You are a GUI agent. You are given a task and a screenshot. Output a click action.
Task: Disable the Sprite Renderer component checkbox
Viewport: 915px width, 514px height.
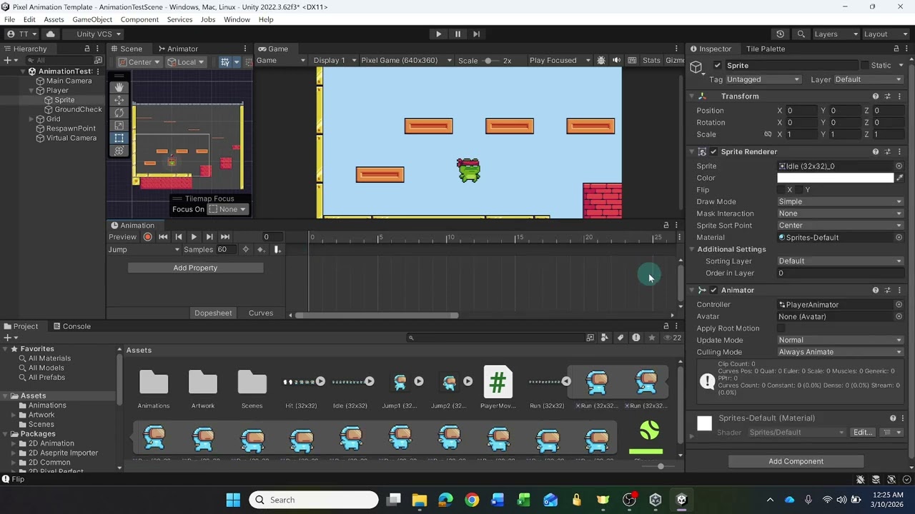pos(713,151)
